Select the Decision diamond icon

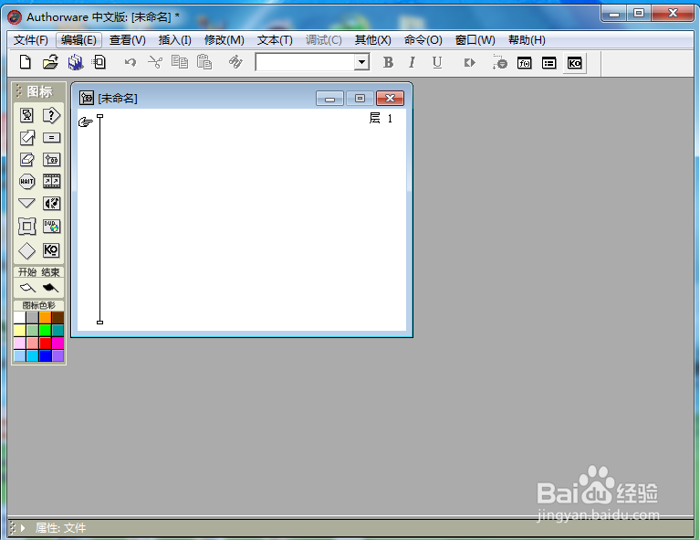pos(26,250)
